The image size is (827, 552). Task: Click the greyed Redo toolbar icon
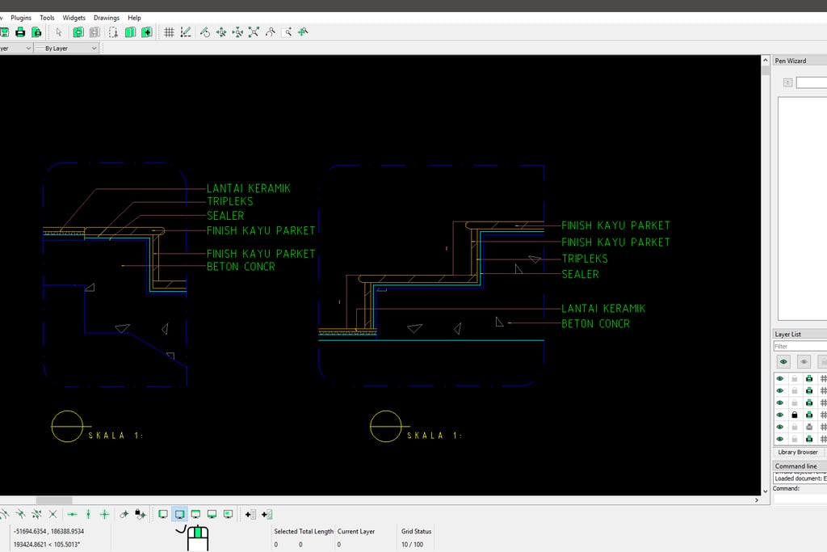[94, 32]
